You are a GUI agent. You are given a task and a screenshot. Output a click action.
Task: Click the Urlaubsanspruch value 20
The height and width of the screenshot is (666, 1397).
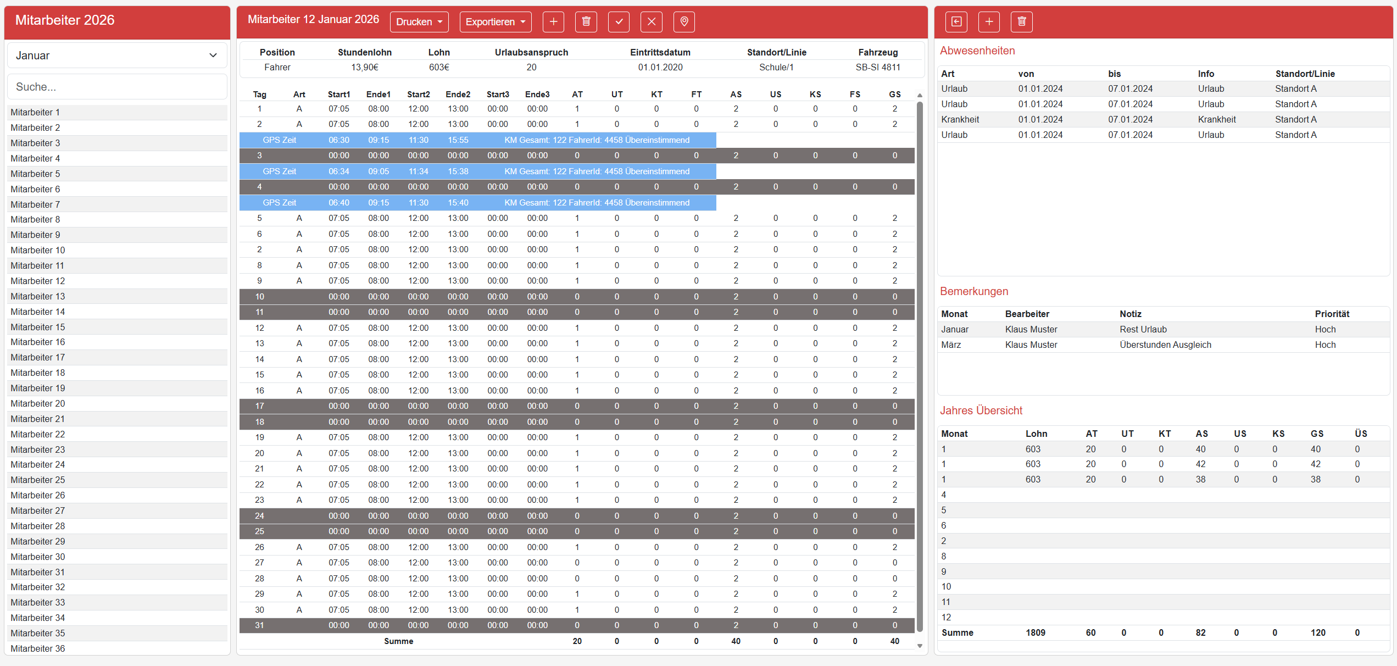[x=531, y=67]
